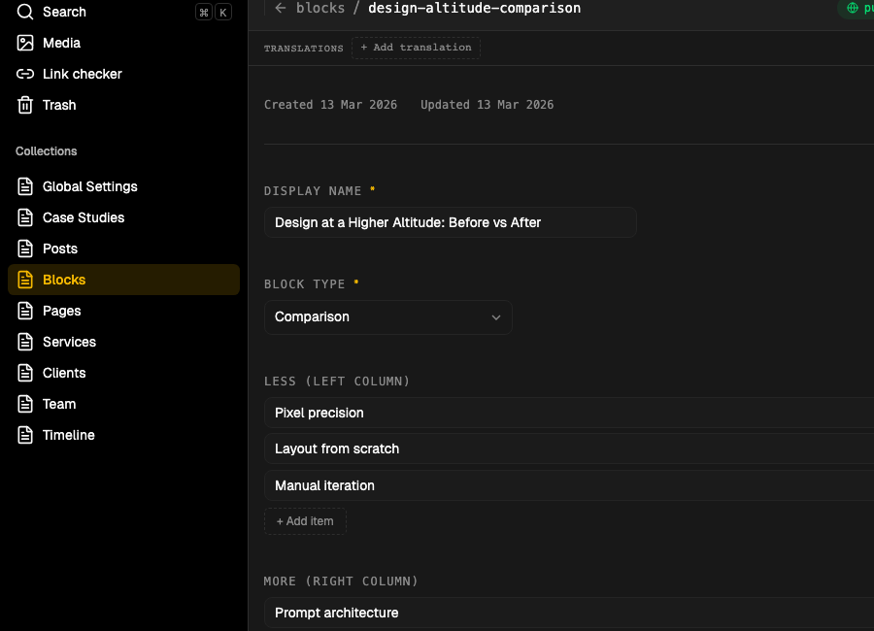Add a new item under Less column
Viewport: 874px width, 631px height.
305,521
